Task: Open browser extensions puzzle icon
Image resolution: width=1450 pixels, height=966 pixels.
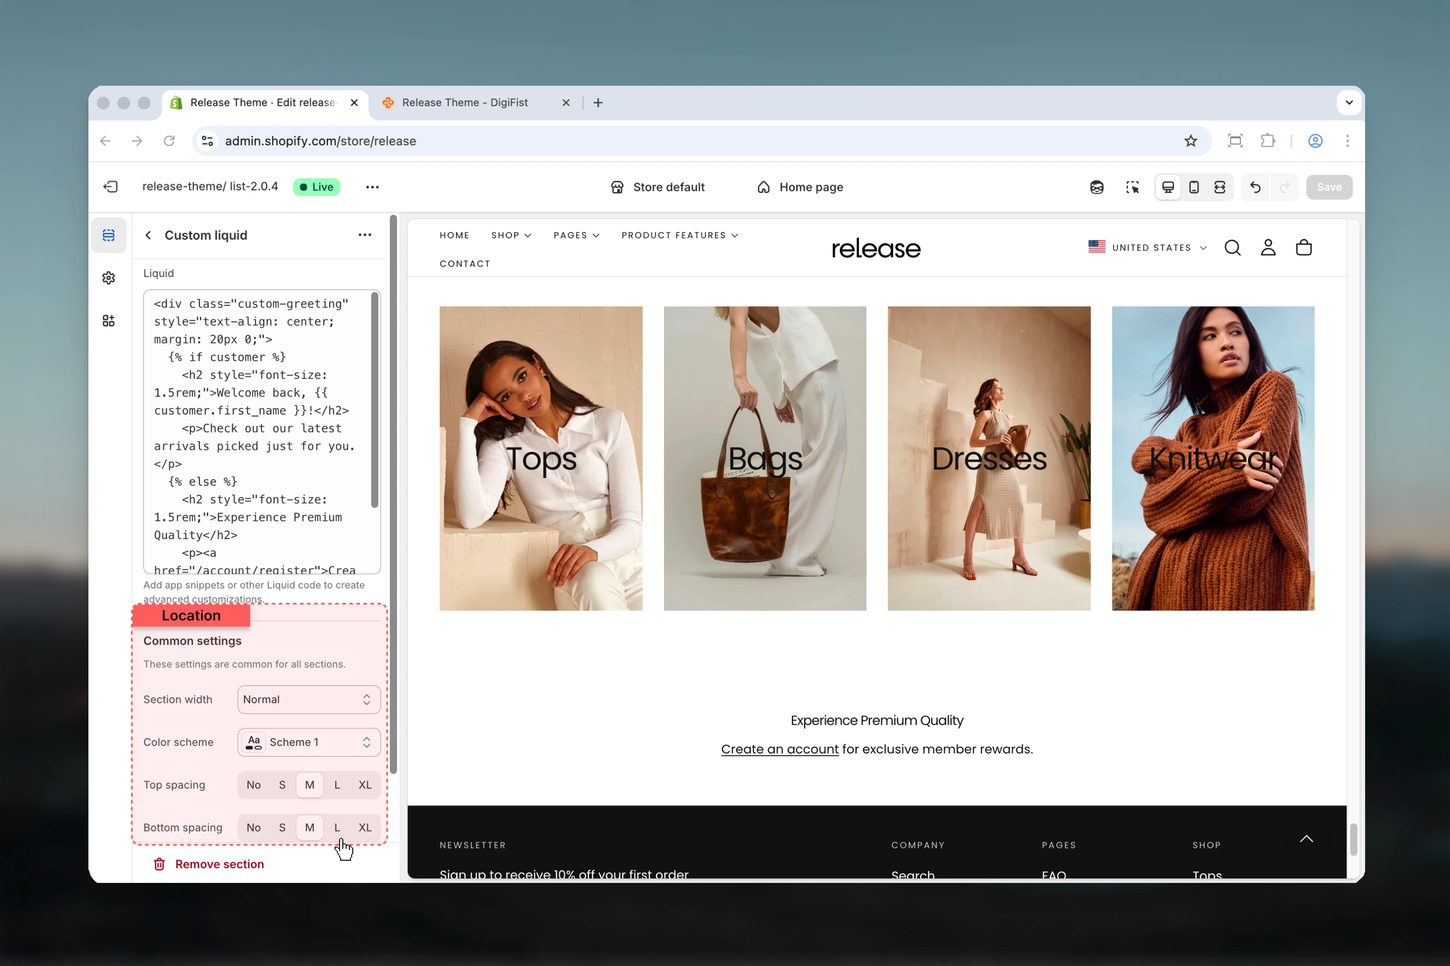Action: pyautogui.click(x=1267, y=141)
